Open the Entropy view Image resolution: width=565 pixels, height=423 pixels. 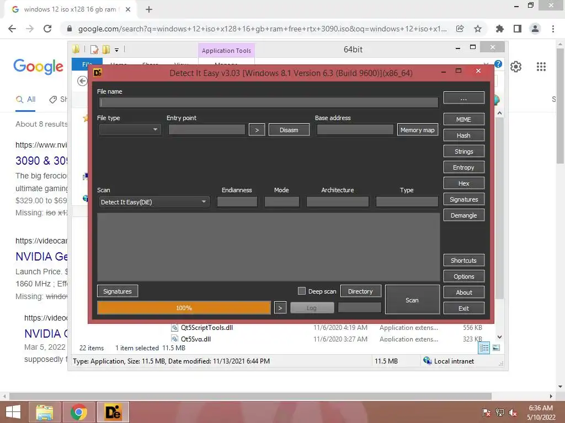click(x=463, y=167)
